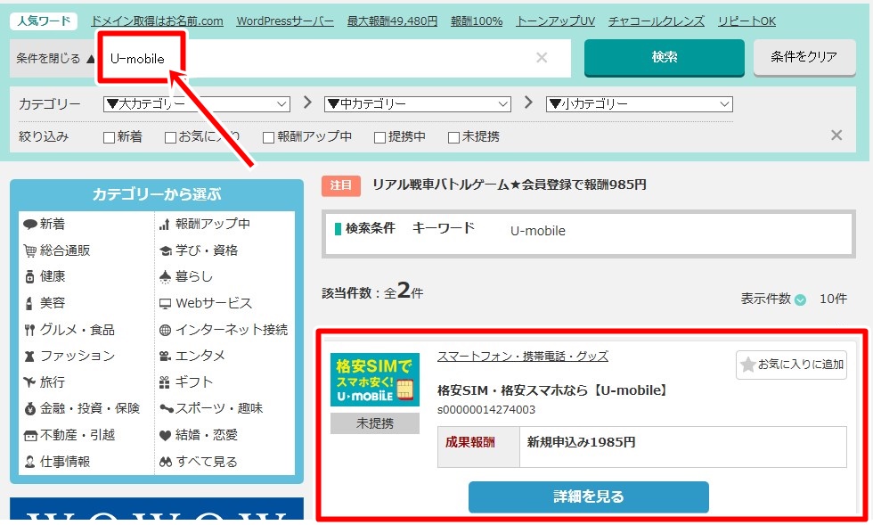Click the round arrow icon beside 表示件数
Image resolution: width=873 pixels, height=525 pixels.
point(800,299)
